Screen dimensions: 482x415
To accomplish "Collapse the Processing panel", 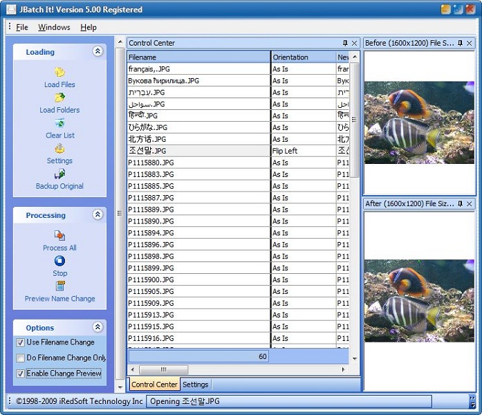I will pos(98,214).
